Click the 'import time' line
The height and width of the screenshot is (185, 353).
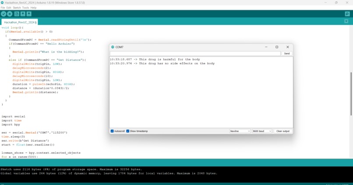(11, 120)
